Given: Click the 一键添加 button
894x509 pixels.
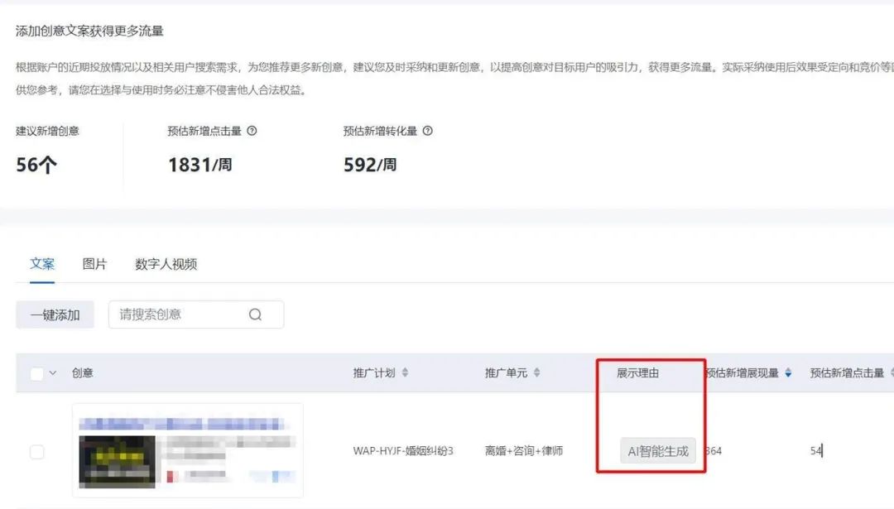Looking at the screenshot, I should pyautogui.click(x=55, y=315).
